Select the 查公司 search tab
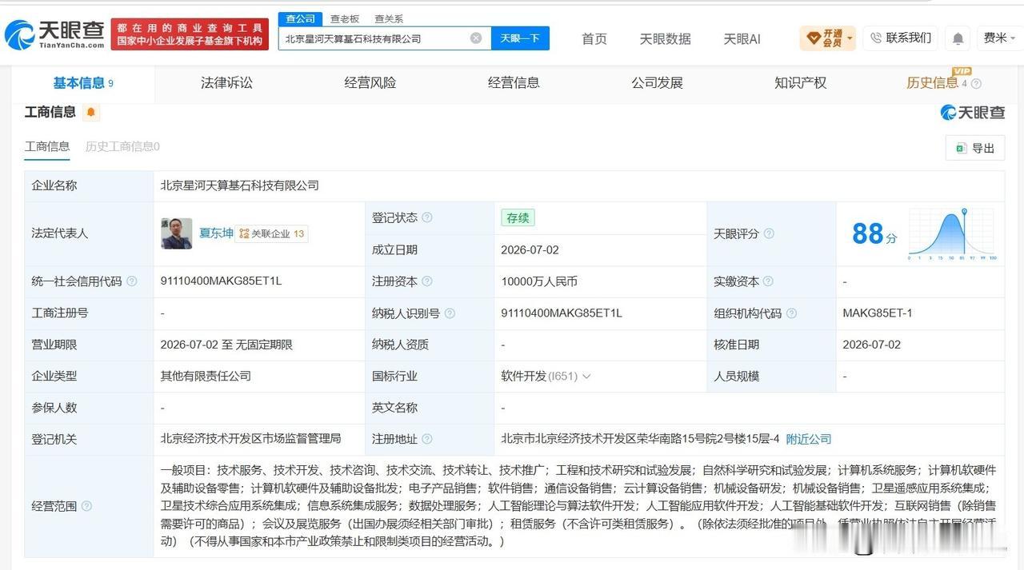Image resolution: width=1024 pixels, height=570 pixels. 300,18
